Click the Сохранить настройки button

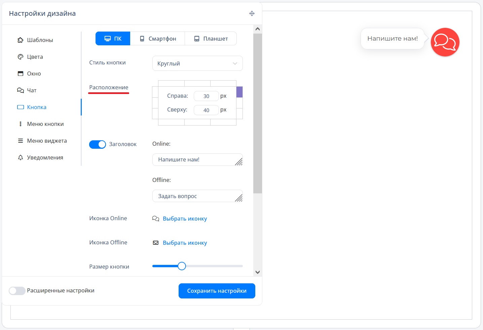217,291
